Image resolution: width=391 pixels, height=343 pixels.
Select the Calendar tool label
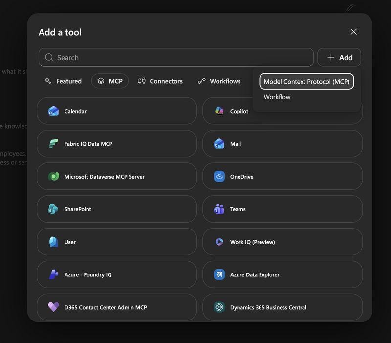click(x=75, y=111)
